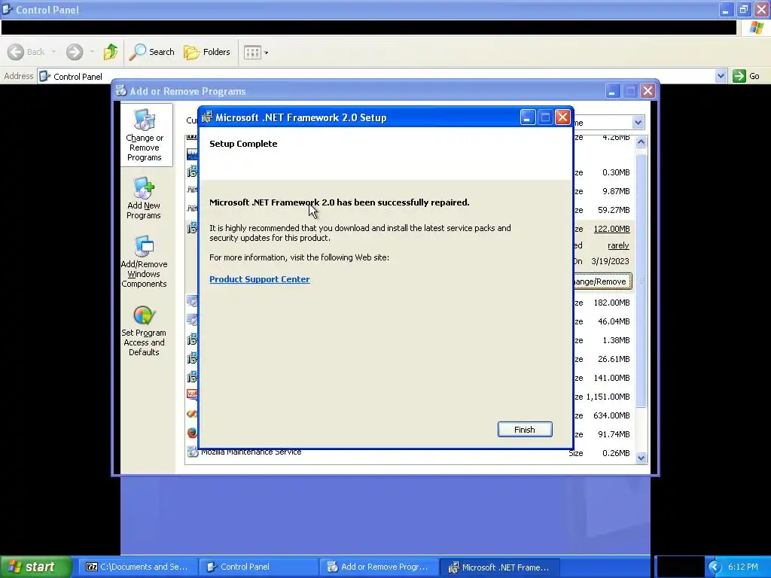
Task: Click the Forward arrow in Control Panel toolbar
Action: click(x=75, y=52)
